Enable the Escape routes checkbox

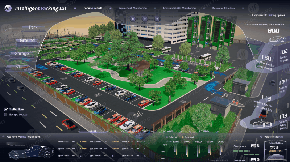tap(6, 115)
